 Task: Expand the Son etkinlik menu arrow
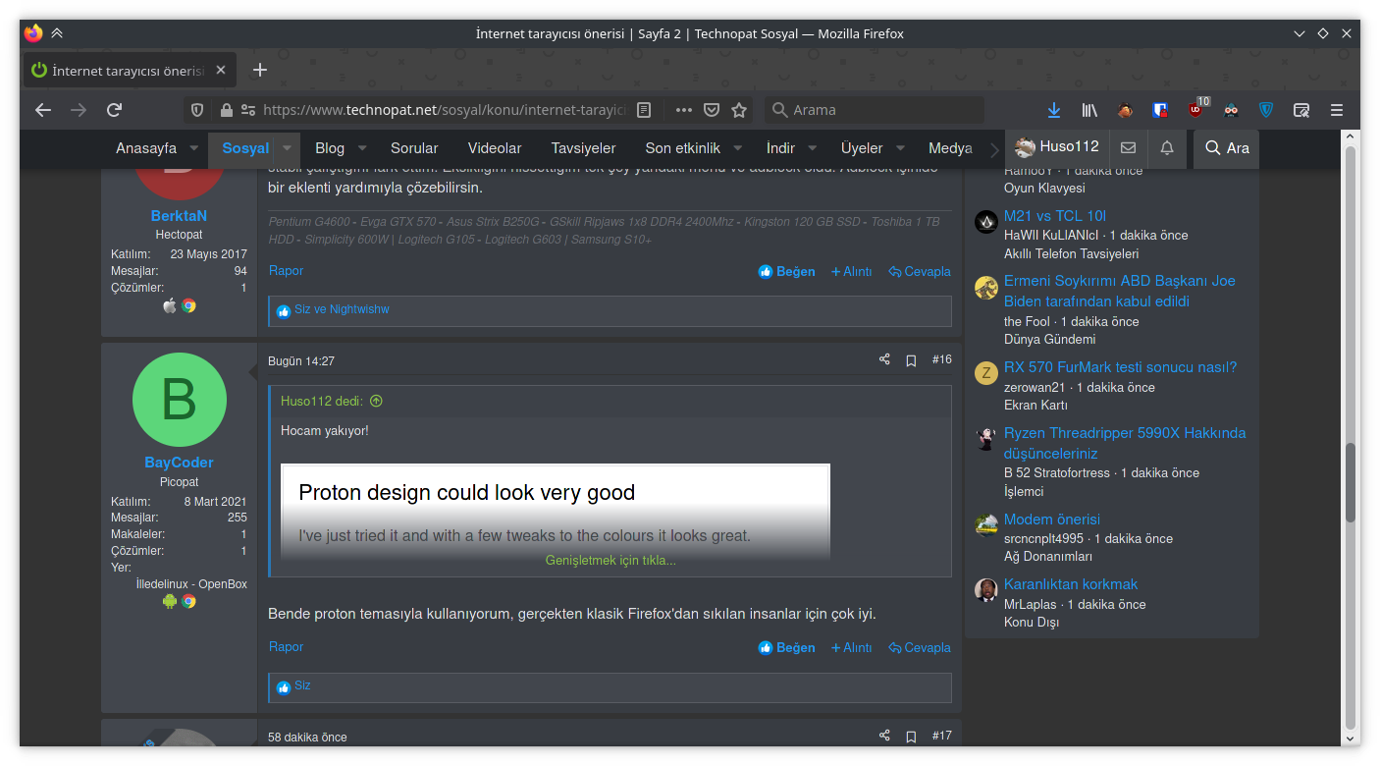738,148
